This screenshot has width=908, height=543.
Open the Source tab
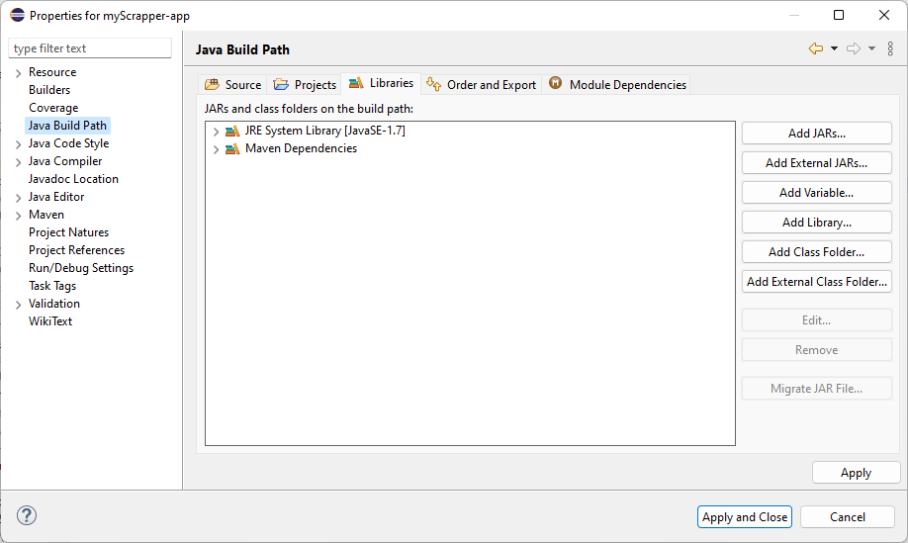click(232, 84)
